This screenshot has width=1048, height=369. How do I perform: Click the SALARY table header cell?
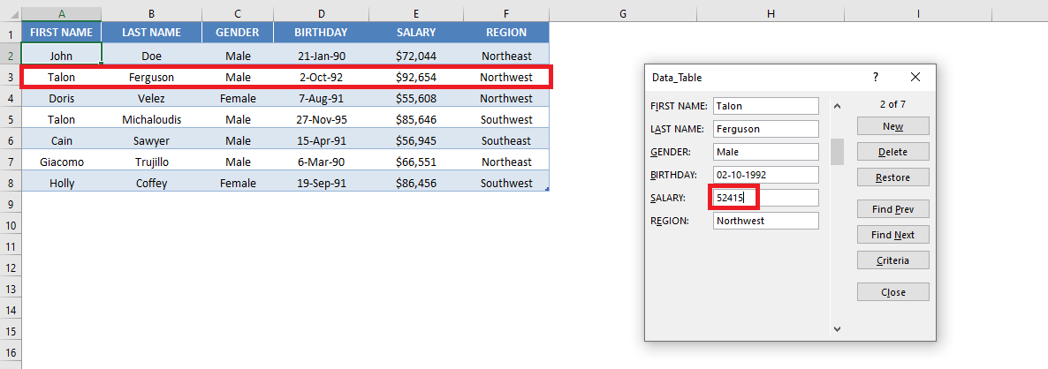[x=415, y=32]
